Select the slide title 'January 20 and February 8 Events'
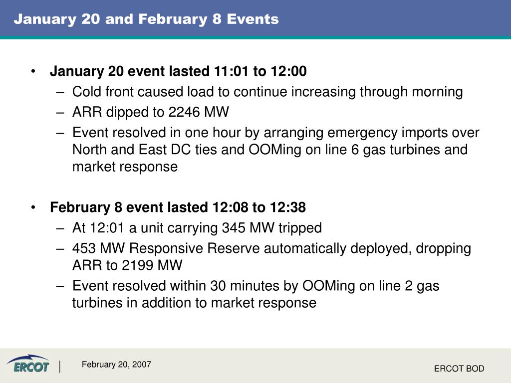 [146, 19]
